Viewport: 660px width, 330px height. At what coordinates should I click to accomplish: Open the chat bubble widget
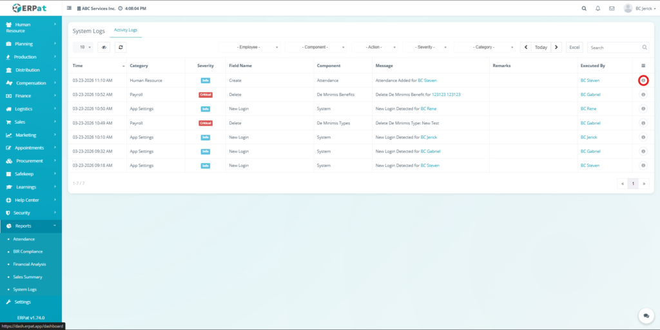[x=646, y=316]
